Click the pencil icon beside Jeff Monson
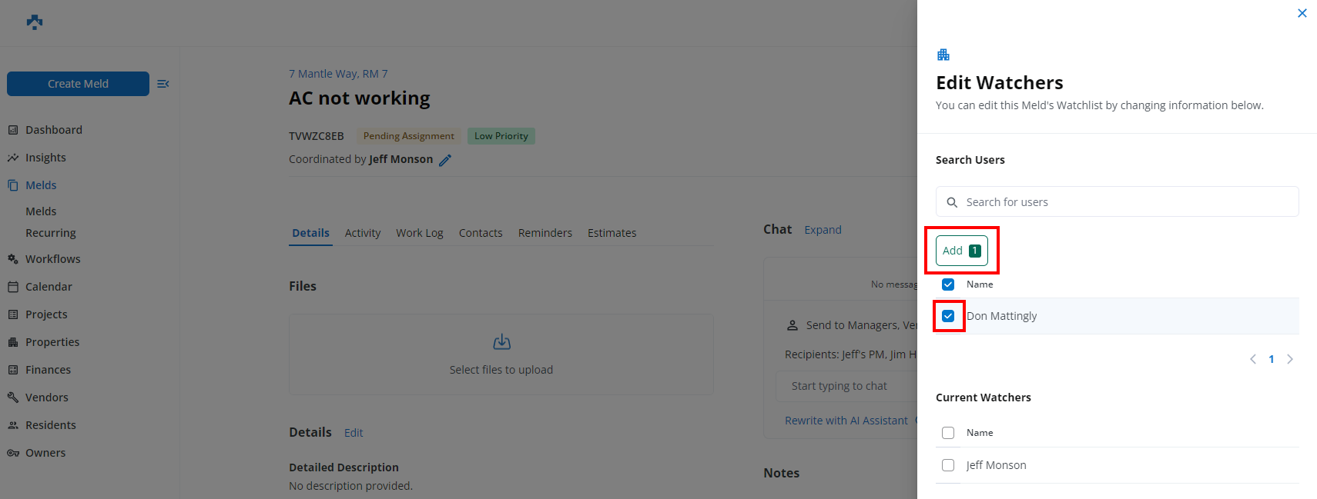The height and width of the screenshot is (499, 1317). pyautogui.click(x=445, y=160)
